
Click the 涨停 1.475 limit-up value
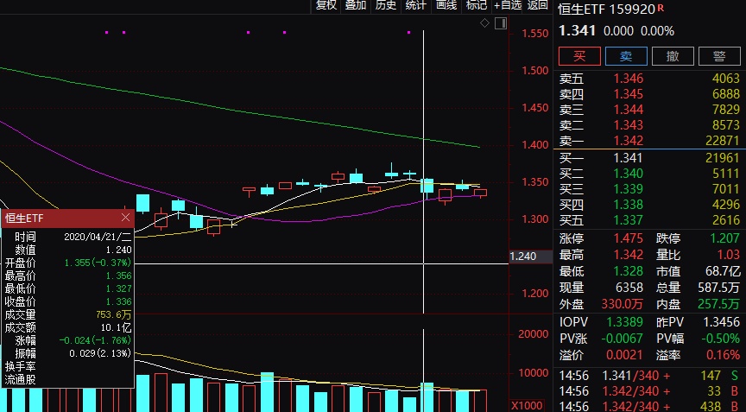[x=628, y=238]
